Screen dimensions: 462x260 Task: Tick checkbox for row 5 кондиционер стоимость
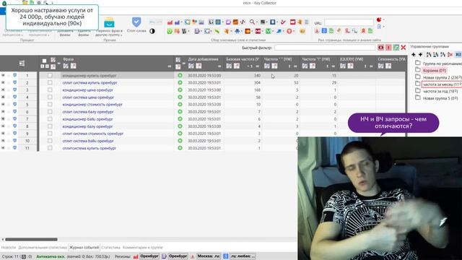pos(50,104)
